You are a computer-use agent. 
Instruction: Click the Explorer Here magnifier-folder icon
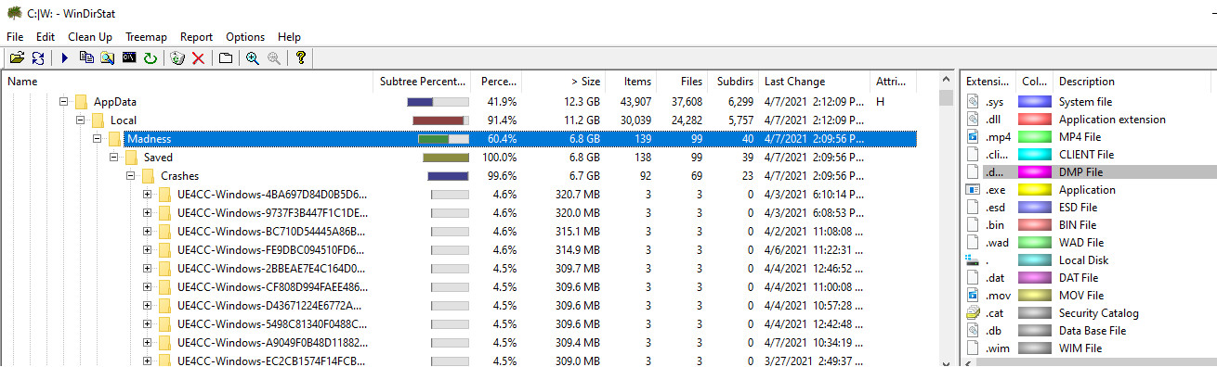coord(108,58)
